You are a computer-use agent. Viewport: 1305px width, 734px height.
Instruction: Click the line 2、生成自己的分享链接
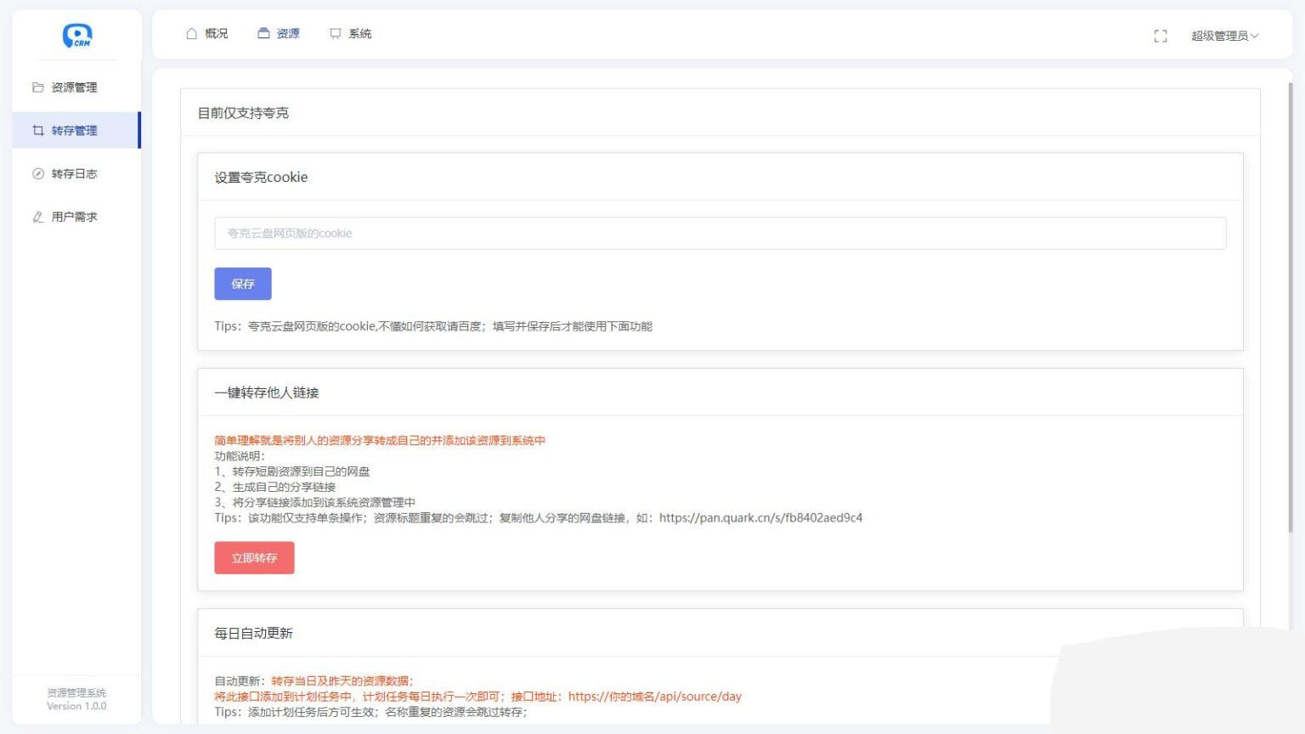pos(274,488)
